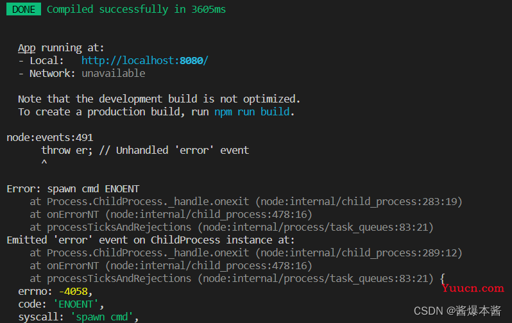512x323 pixels.
Task: Click the child_process:289:12 stack trace line
Action: (x=246, y=253)
